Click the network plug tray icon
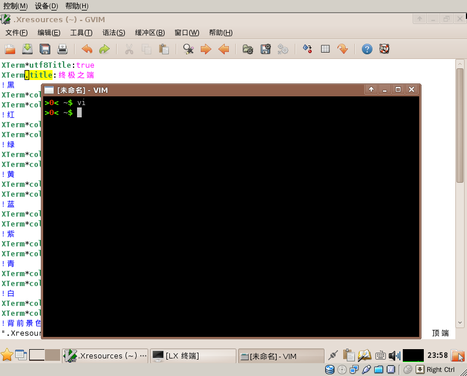The height and width of the screenshot is (376, 467). tap(333, 356)
